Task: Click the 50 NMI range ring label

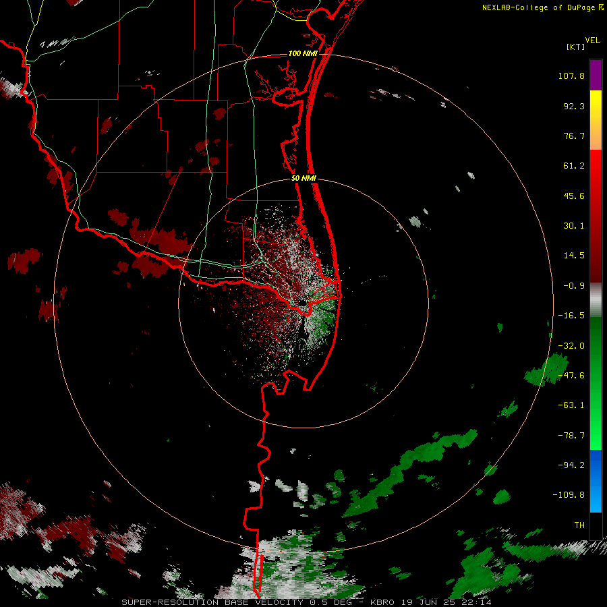Action: point(303,178)
